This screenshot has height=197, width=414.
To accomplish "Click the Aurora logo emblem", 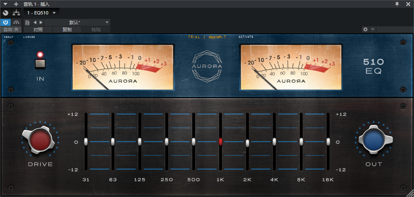I will (x=207, y=66).
